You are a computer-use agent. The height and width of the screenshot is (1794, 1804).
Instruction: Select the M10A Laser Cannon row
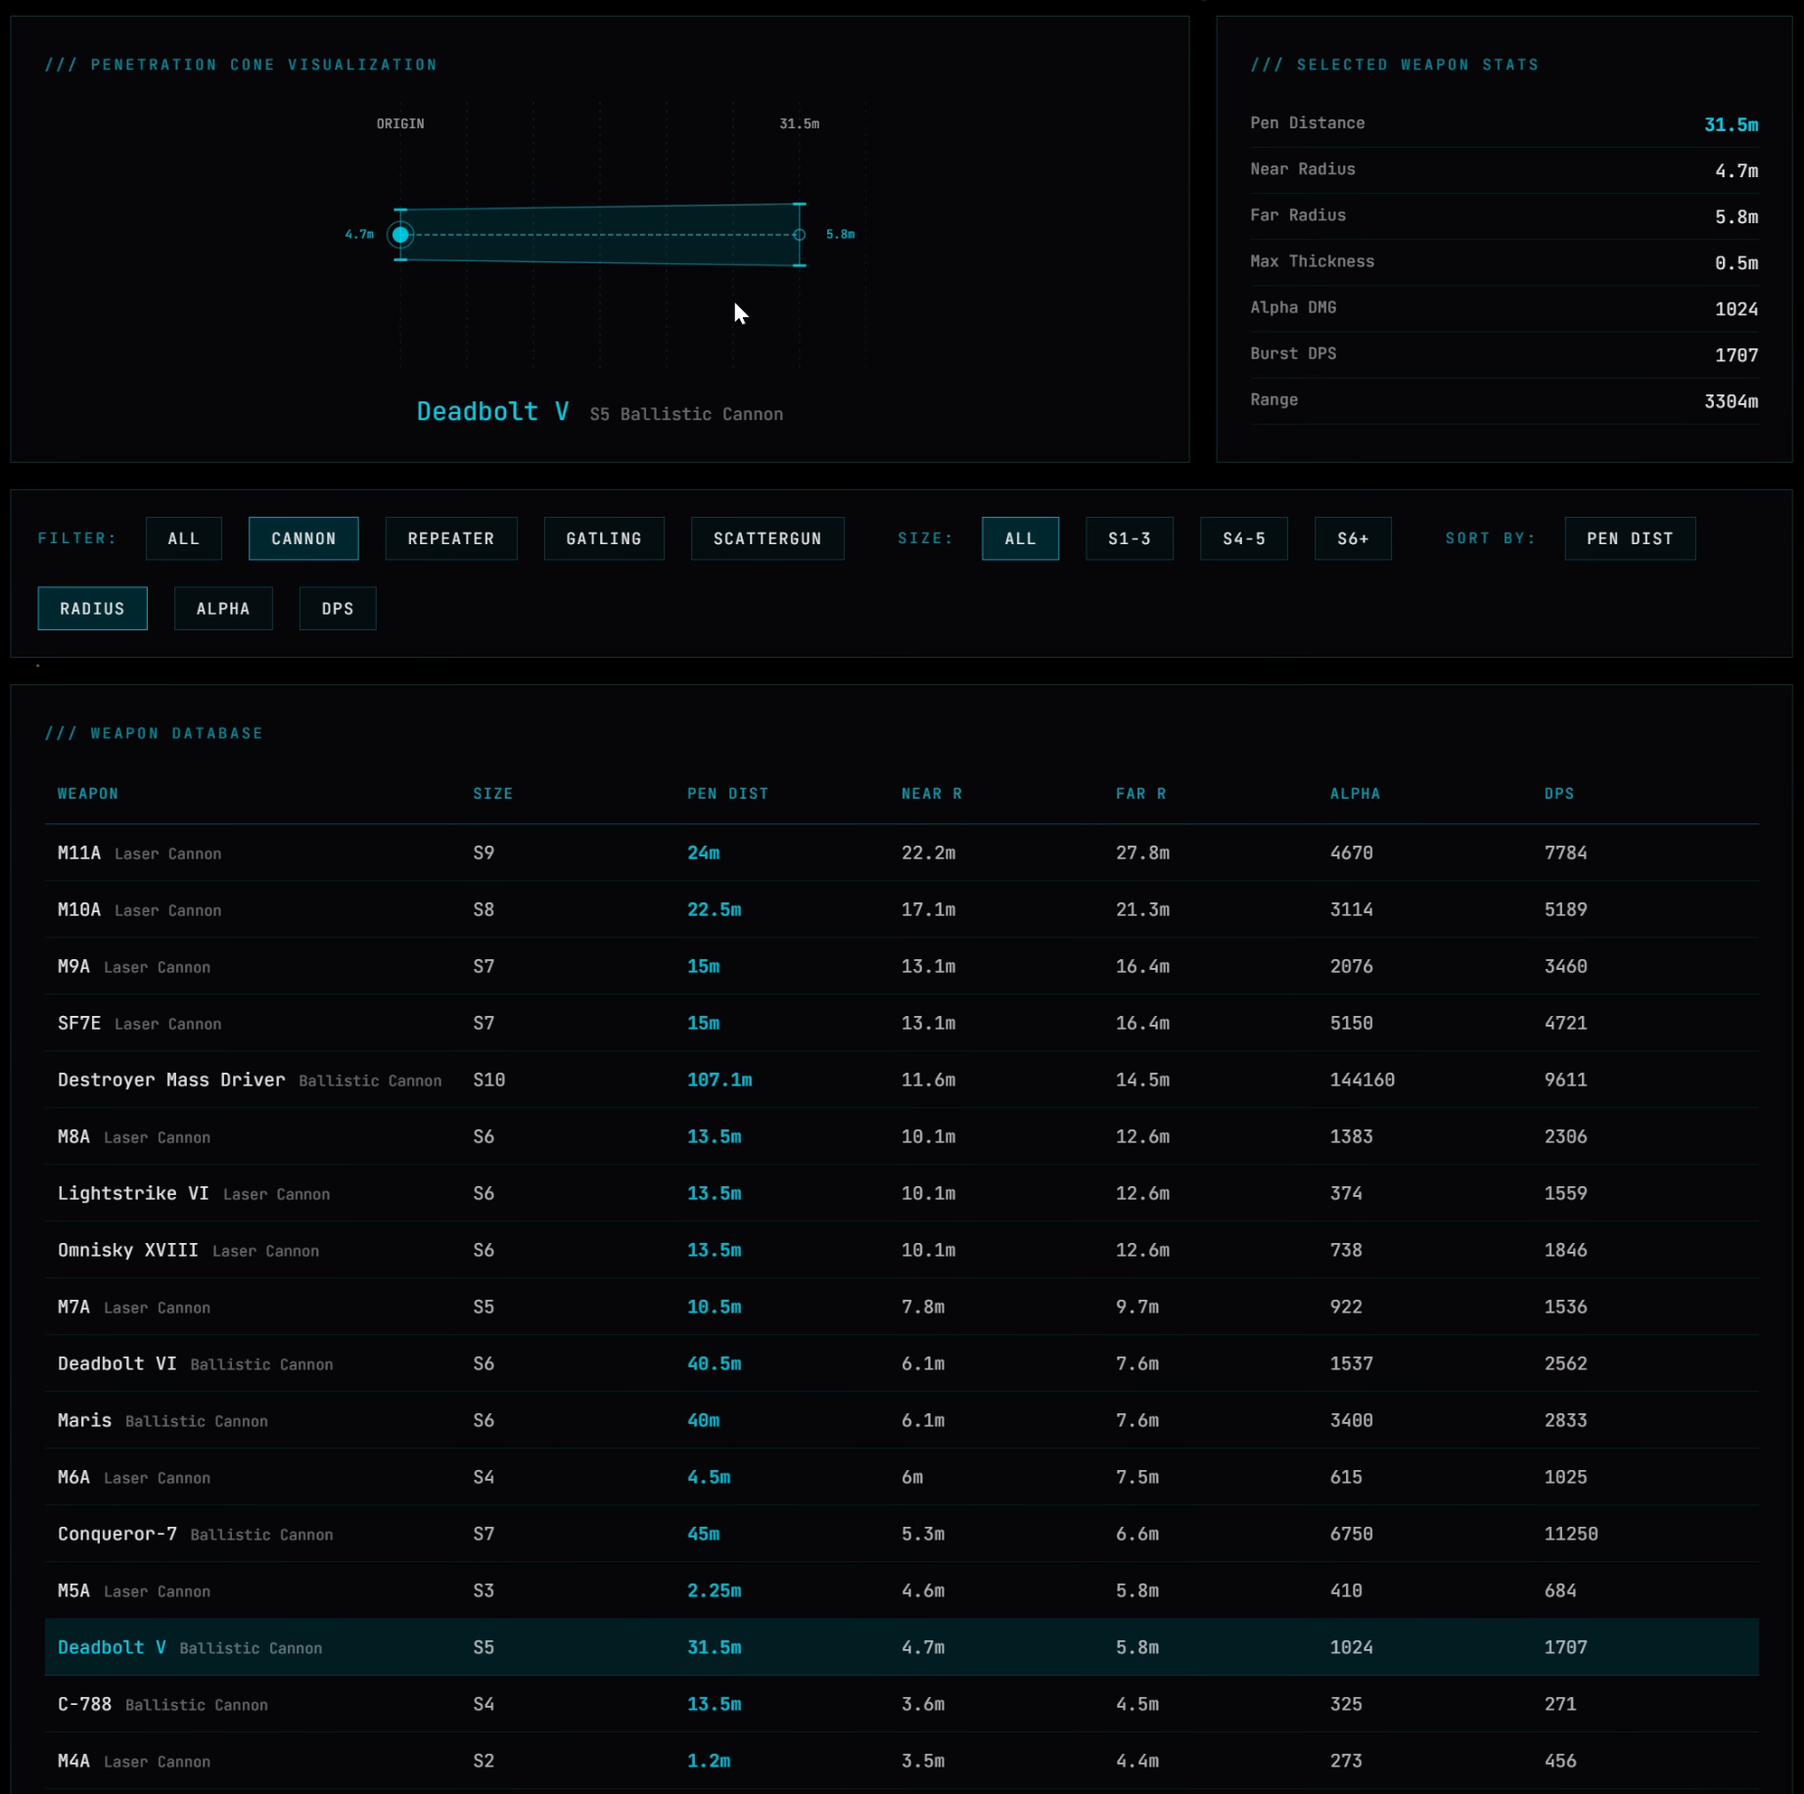coord(902,909)
